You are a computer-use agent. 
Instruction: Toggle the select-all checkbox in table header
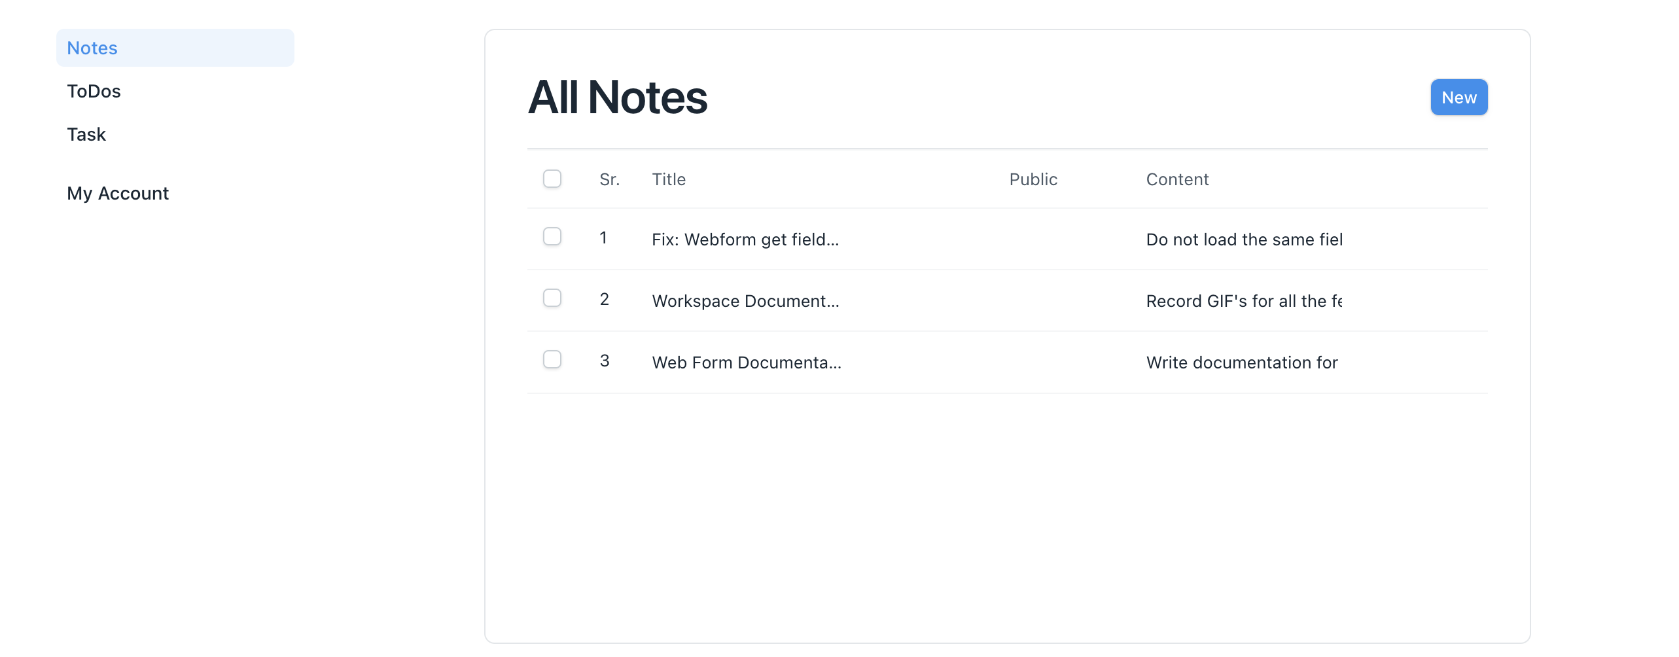(552, 179)
